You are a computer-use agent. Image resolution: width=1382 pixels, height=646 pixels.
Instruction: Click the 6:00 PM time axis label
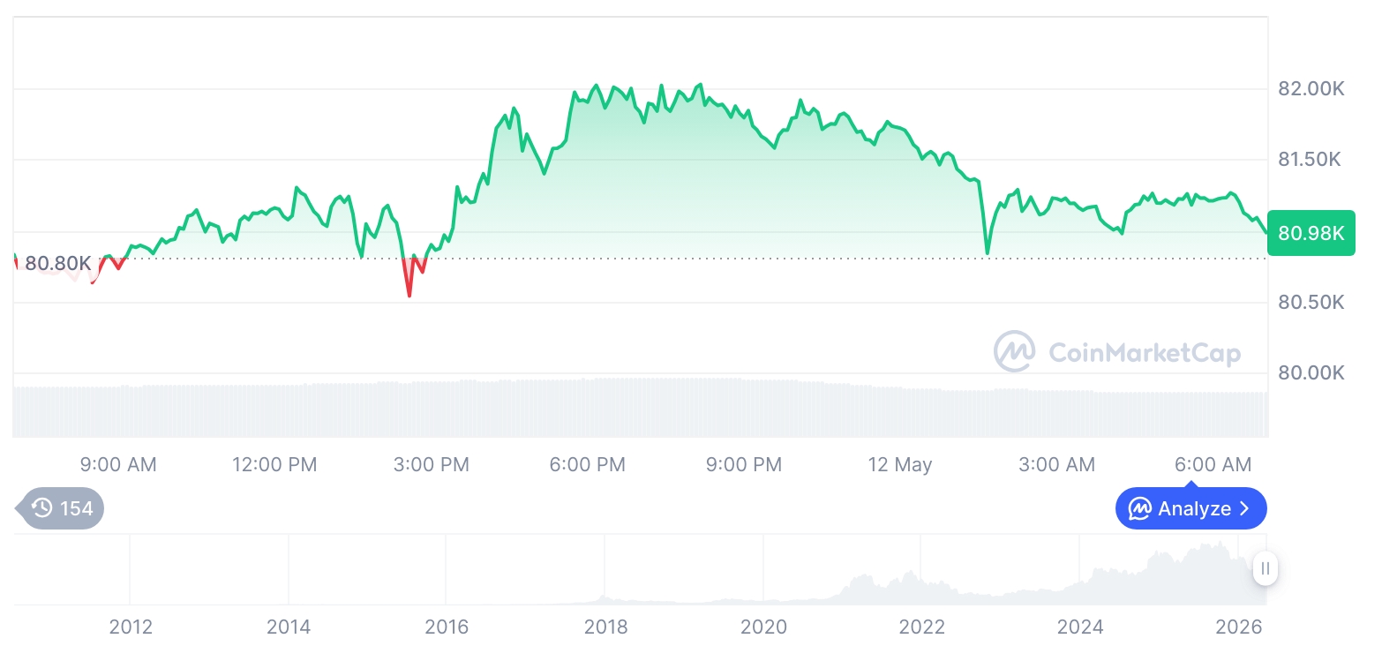click(x=587, y=464)
